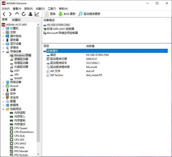This screenshot has height=157, width=172.
Task: Select Microsoft 存储空间控制器 entry
Action: (x=60, y=33)
